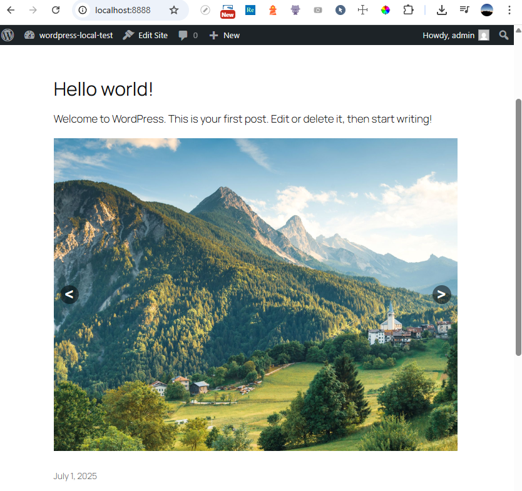Bookmark this page with the star icon

[174, 10]
